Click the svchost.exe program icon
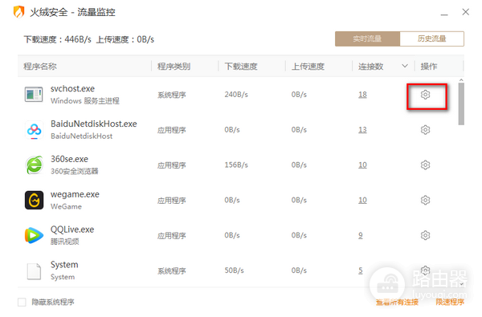Image resolution: width=482 pixels, height=317 pixels. (x=34, y=95)
